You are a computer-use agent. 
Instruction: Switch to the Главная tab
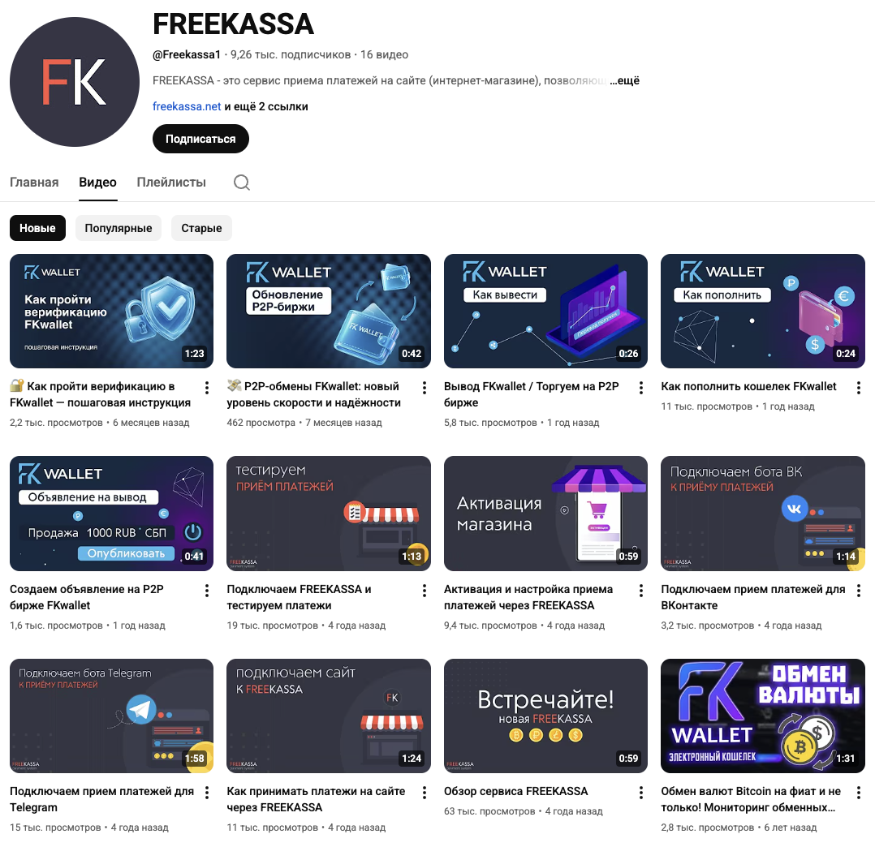(34, 183)
